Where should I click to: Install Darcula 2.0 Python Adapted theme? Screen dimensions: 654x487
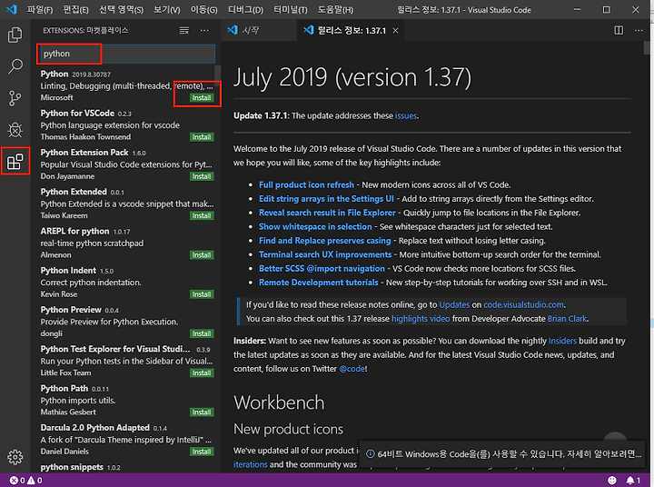(202, 452)
